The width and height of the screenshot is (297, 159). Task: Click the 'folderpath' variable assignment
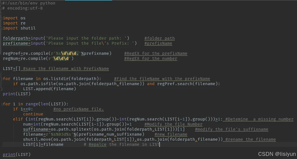pyautogui.click(x=15, y=38)
